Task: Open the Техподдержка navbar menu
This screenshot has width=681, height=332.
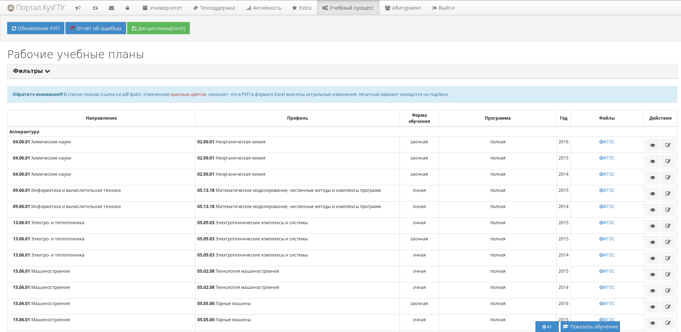Action: (x=214, y=8)
